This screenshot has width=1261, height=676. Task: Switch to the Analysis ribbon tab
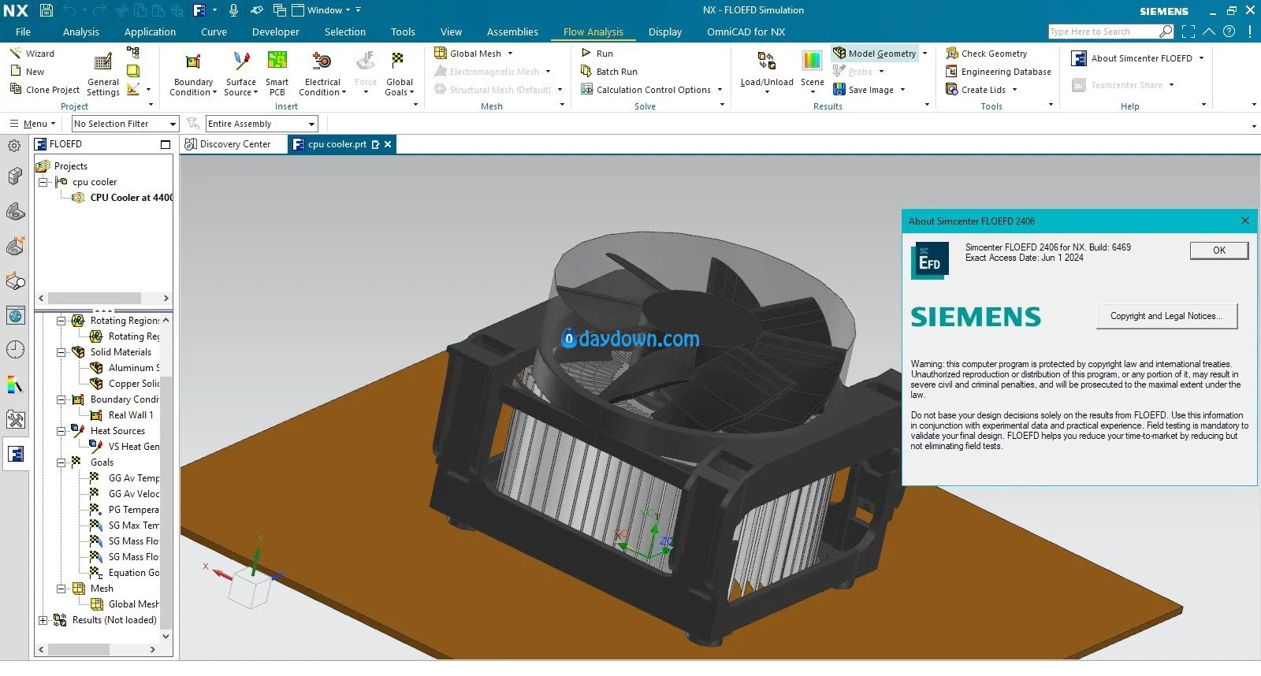(x=81, y=32)
